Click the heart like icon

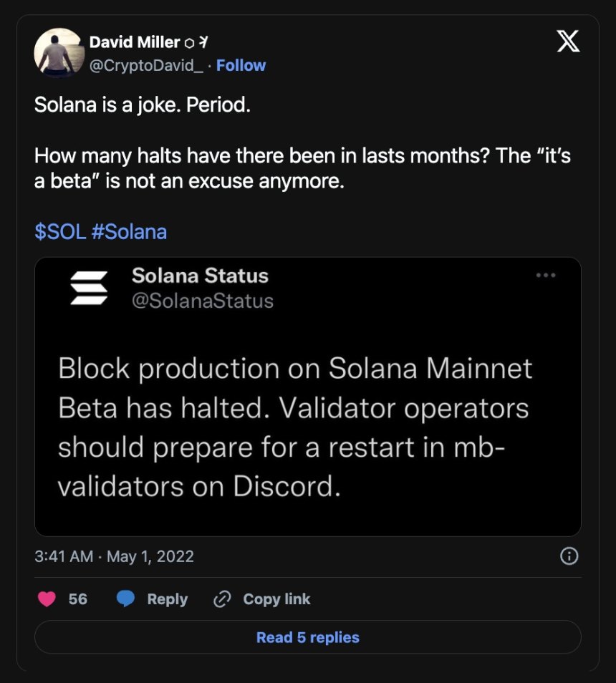47,599
